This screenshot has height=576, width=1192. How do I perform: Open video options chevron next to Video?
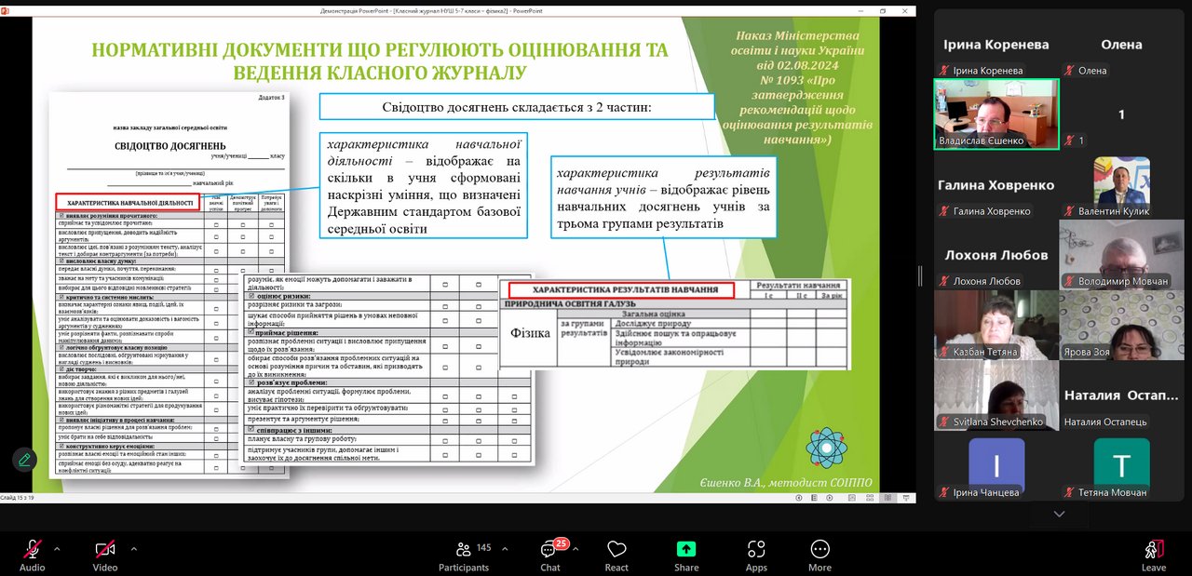(x=133, y=549)
